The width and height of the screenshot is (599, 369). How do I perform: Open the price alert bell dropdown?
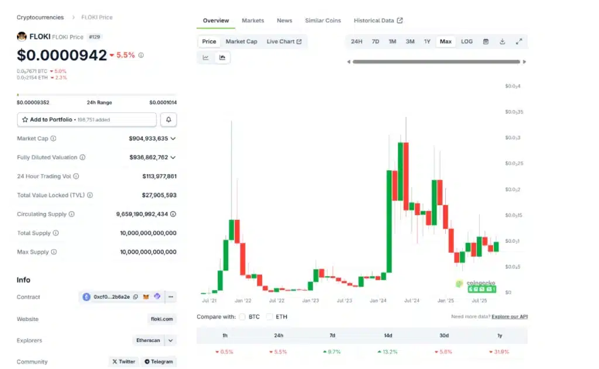pyautogui.click(x=168, y=119)
